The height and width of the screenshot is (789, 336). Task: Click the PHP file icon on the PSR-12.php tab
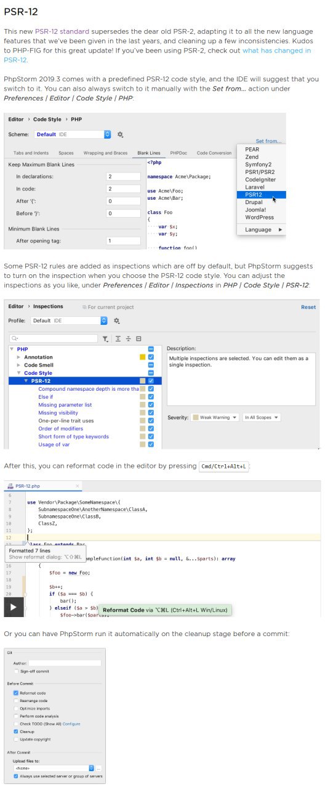[x=10, y=486]
